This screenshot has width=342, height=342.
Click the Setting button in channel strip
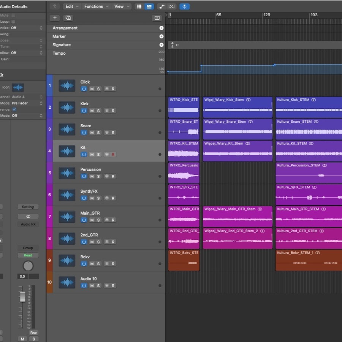tap(28, 207)
